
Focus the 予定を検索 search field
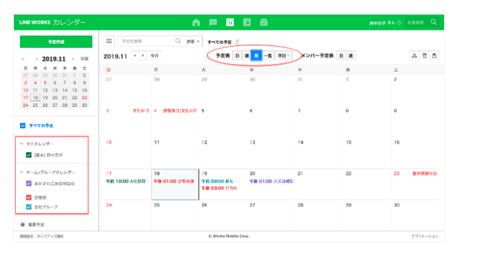click(x=146, y=41)
